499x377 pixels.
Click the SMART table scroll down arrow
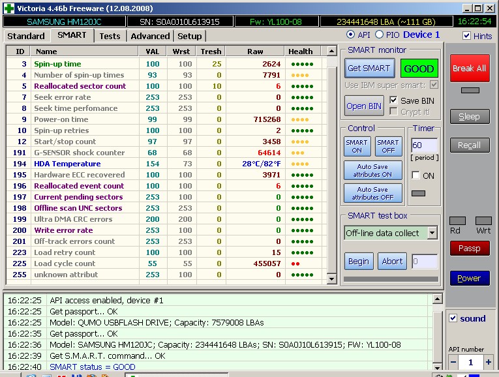point(331,279)
